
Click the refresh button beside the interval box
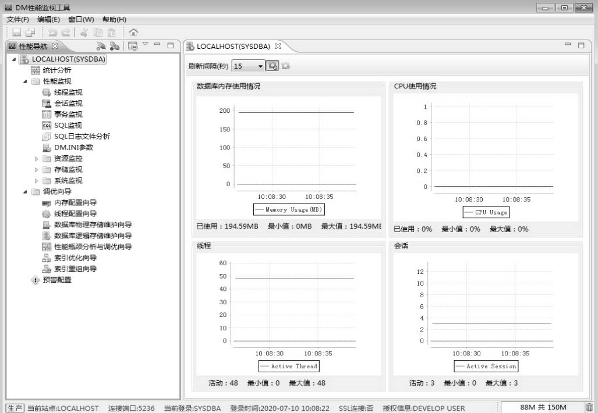pyautogui.click(x=272, y=66)
